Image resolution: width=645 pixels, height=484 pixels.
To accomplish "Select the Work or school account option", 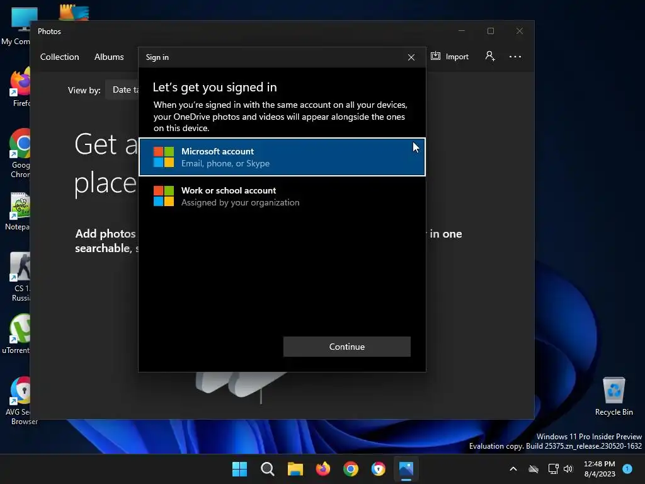I will (282, 197).
